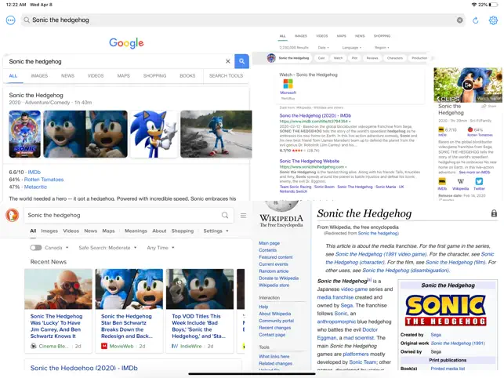504x378 pixels.
Task: Open Bing Region filter dropdown
Action: [382, 47]
